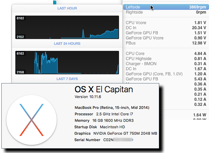
Task: Click the Charger - BMON 0.31 A row
Action: 166,64
